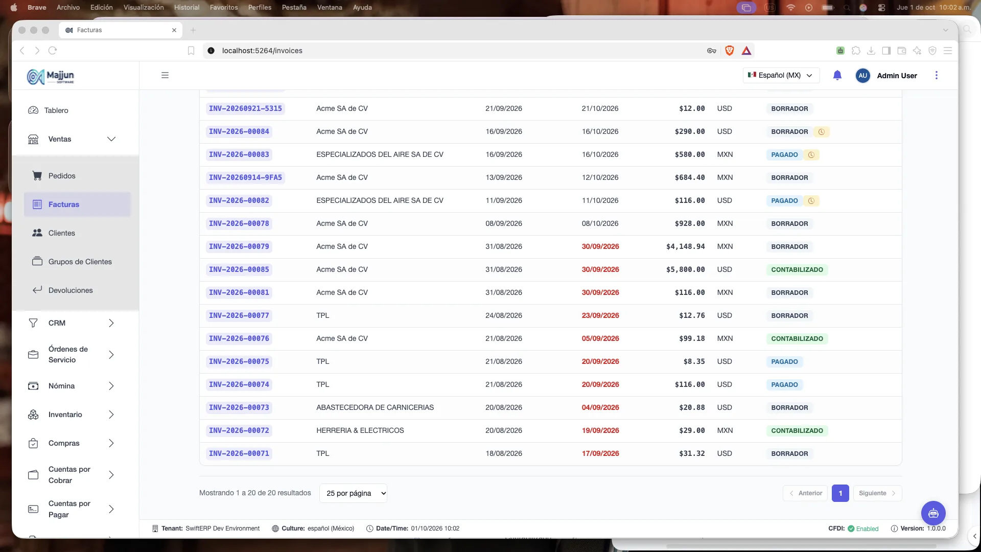
Task: Expand the Inventario sidebar section
Action: pos(75,415)
